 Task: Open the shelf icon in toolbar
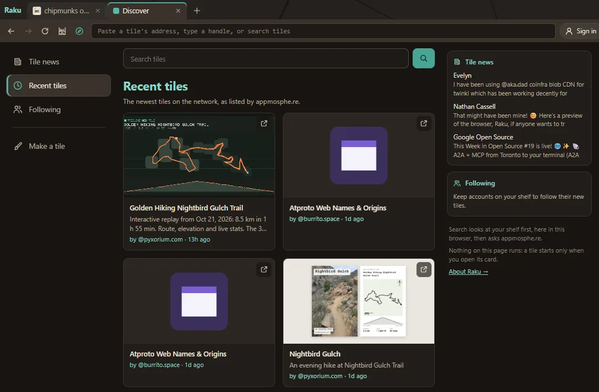[x=62, y=31]
